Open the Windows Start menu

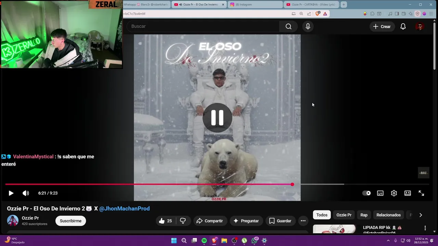[x=174, y=241]
